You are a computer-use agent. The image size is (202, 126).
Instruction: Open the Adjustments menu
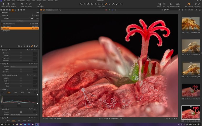click(21, 1)
